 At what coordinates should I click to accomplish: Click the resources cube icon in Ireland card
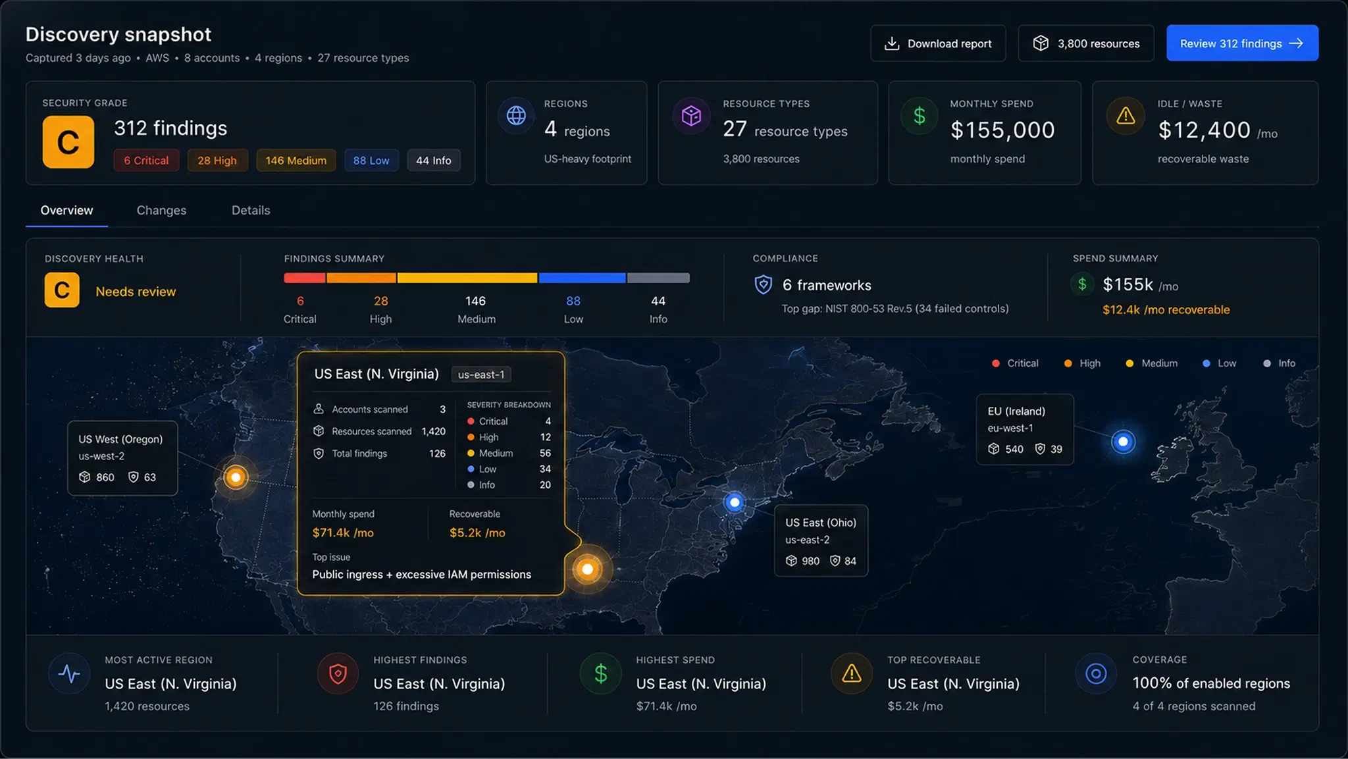tap(994, 448)
